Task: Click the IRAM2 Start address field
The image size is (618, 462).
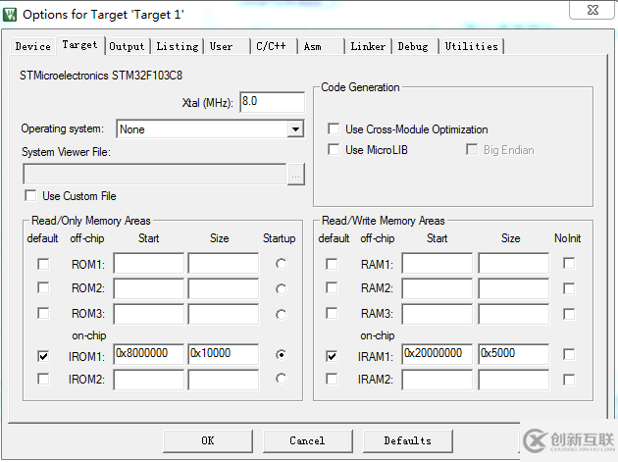Action: pos(438,380)
